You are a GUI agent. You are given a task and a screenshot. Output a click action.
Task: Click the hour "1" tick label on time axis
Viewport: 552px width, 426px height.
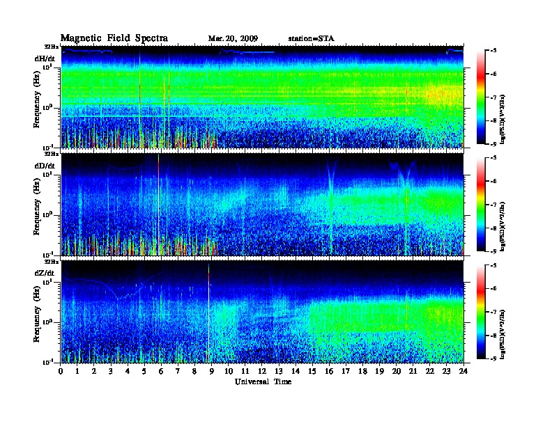coord(77,371)
